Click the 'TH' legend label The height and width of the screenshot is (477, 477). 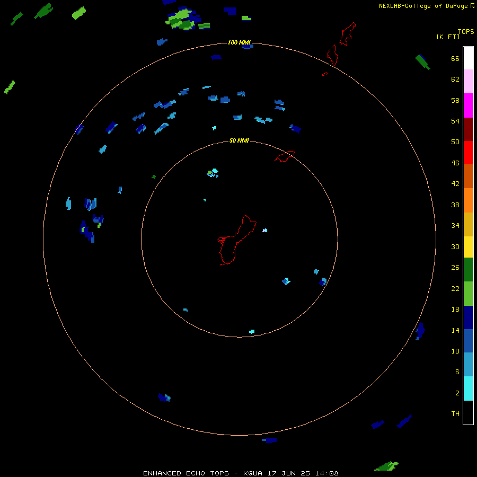coord(455,414)
